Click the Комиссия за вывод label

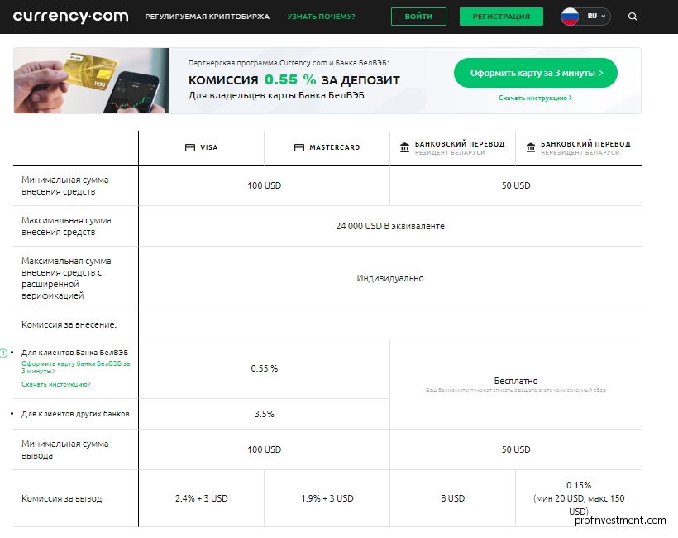62,498
